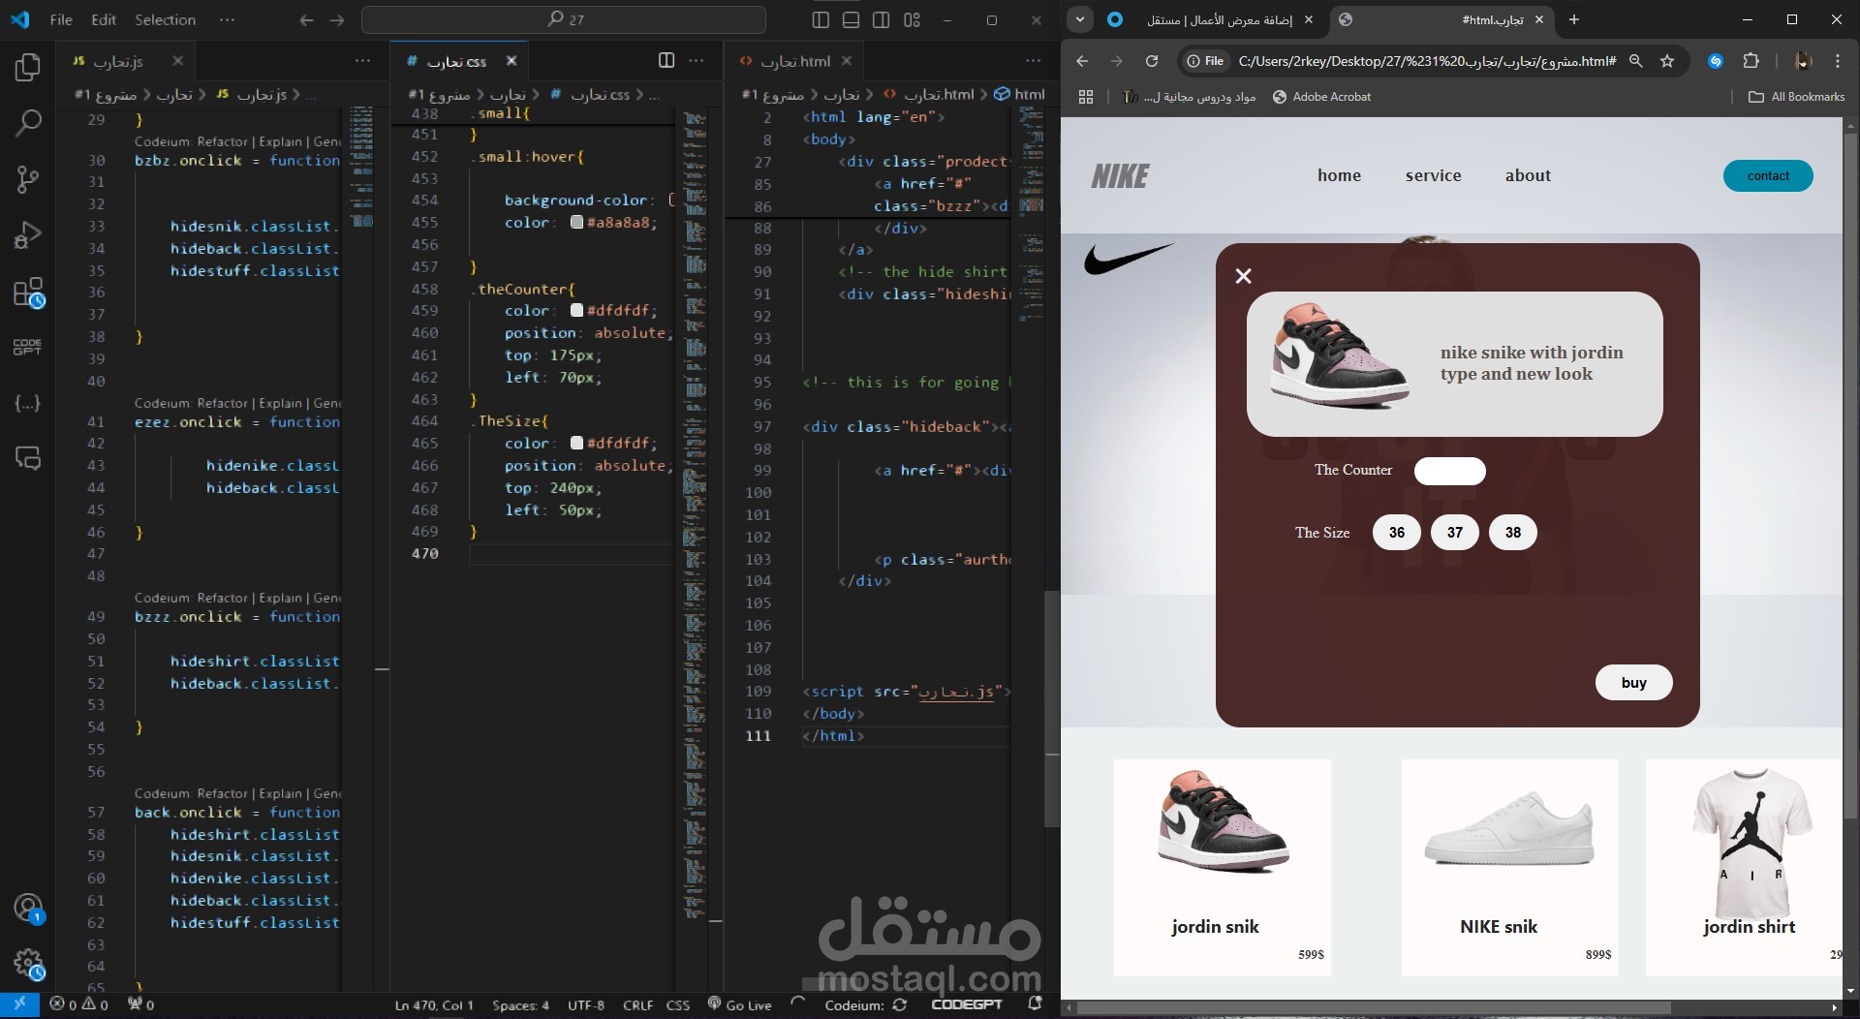Toggle bottom panel layout icon
Screen dimensions: 1860x1019
coord(851,19)
